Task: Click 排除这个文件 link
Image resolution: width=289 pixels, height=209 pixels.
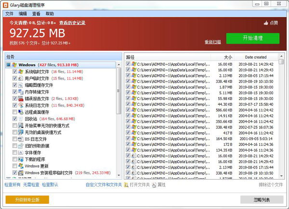Action: [x=271, y=185]
